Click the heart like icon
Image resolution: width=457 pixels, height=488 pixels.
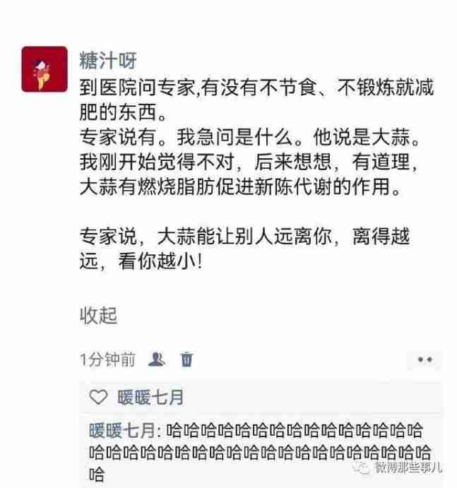point(98,397)
